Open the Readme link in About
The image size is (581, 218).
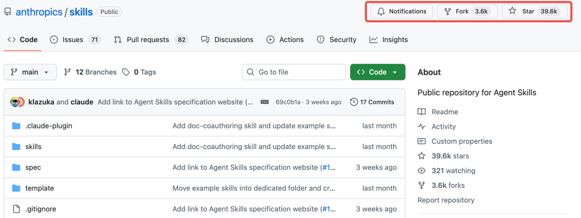(x=444, y=112)
